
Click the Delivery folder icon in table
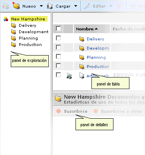click(82, 39)
